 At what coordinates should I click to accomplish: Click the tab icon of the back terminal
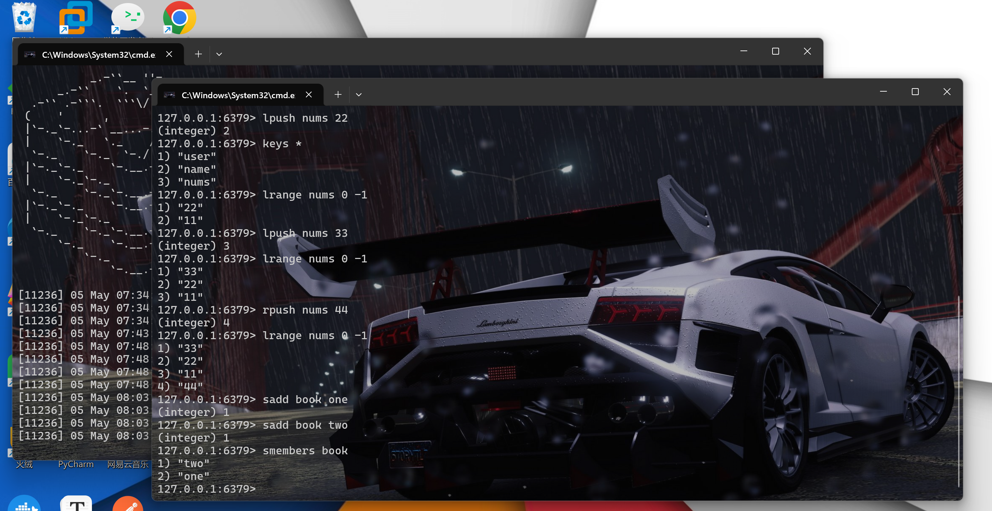(30, 54)
